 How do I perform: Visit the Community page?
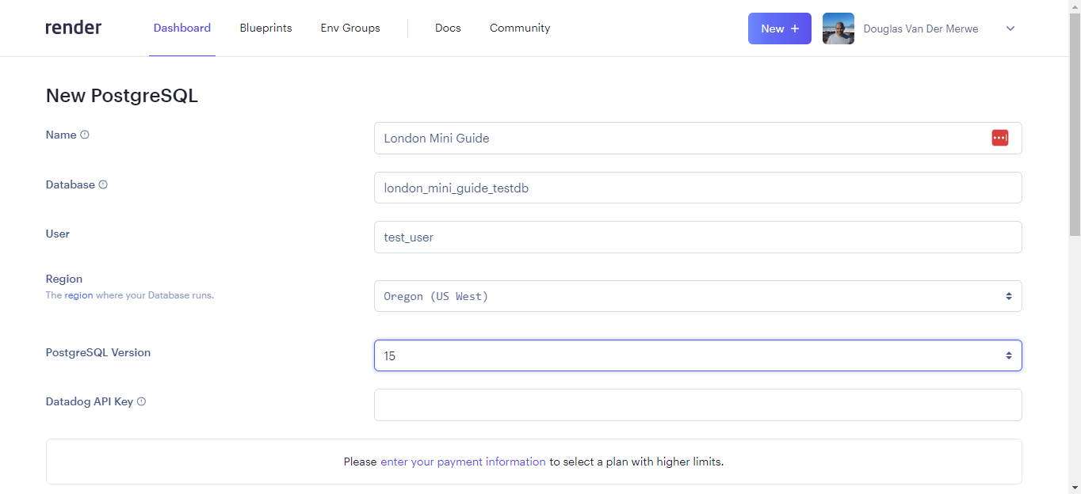coord(519,28)
